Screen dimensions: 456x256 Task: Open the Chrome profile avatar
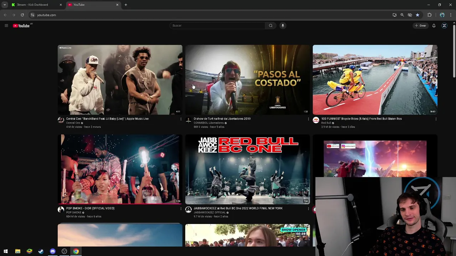(442, 15)
